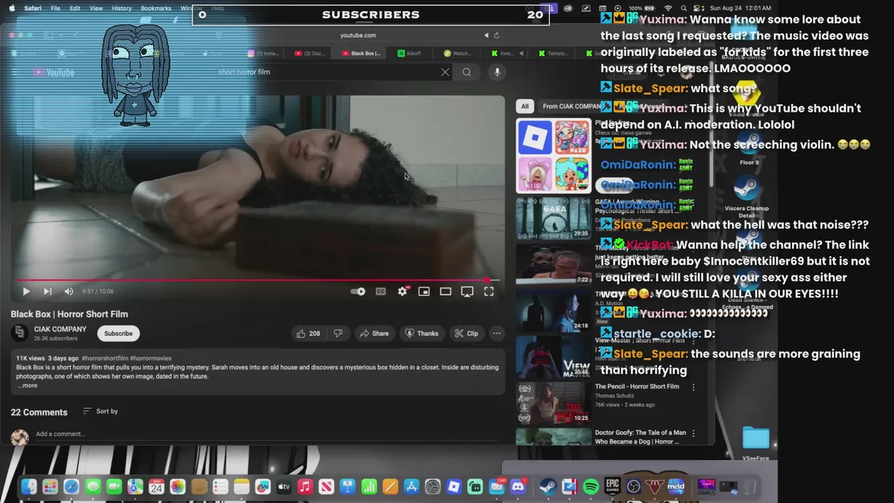Switch to the (3) Daz... tab
Viewport: 894px width, 503px height.
(309, 53)
